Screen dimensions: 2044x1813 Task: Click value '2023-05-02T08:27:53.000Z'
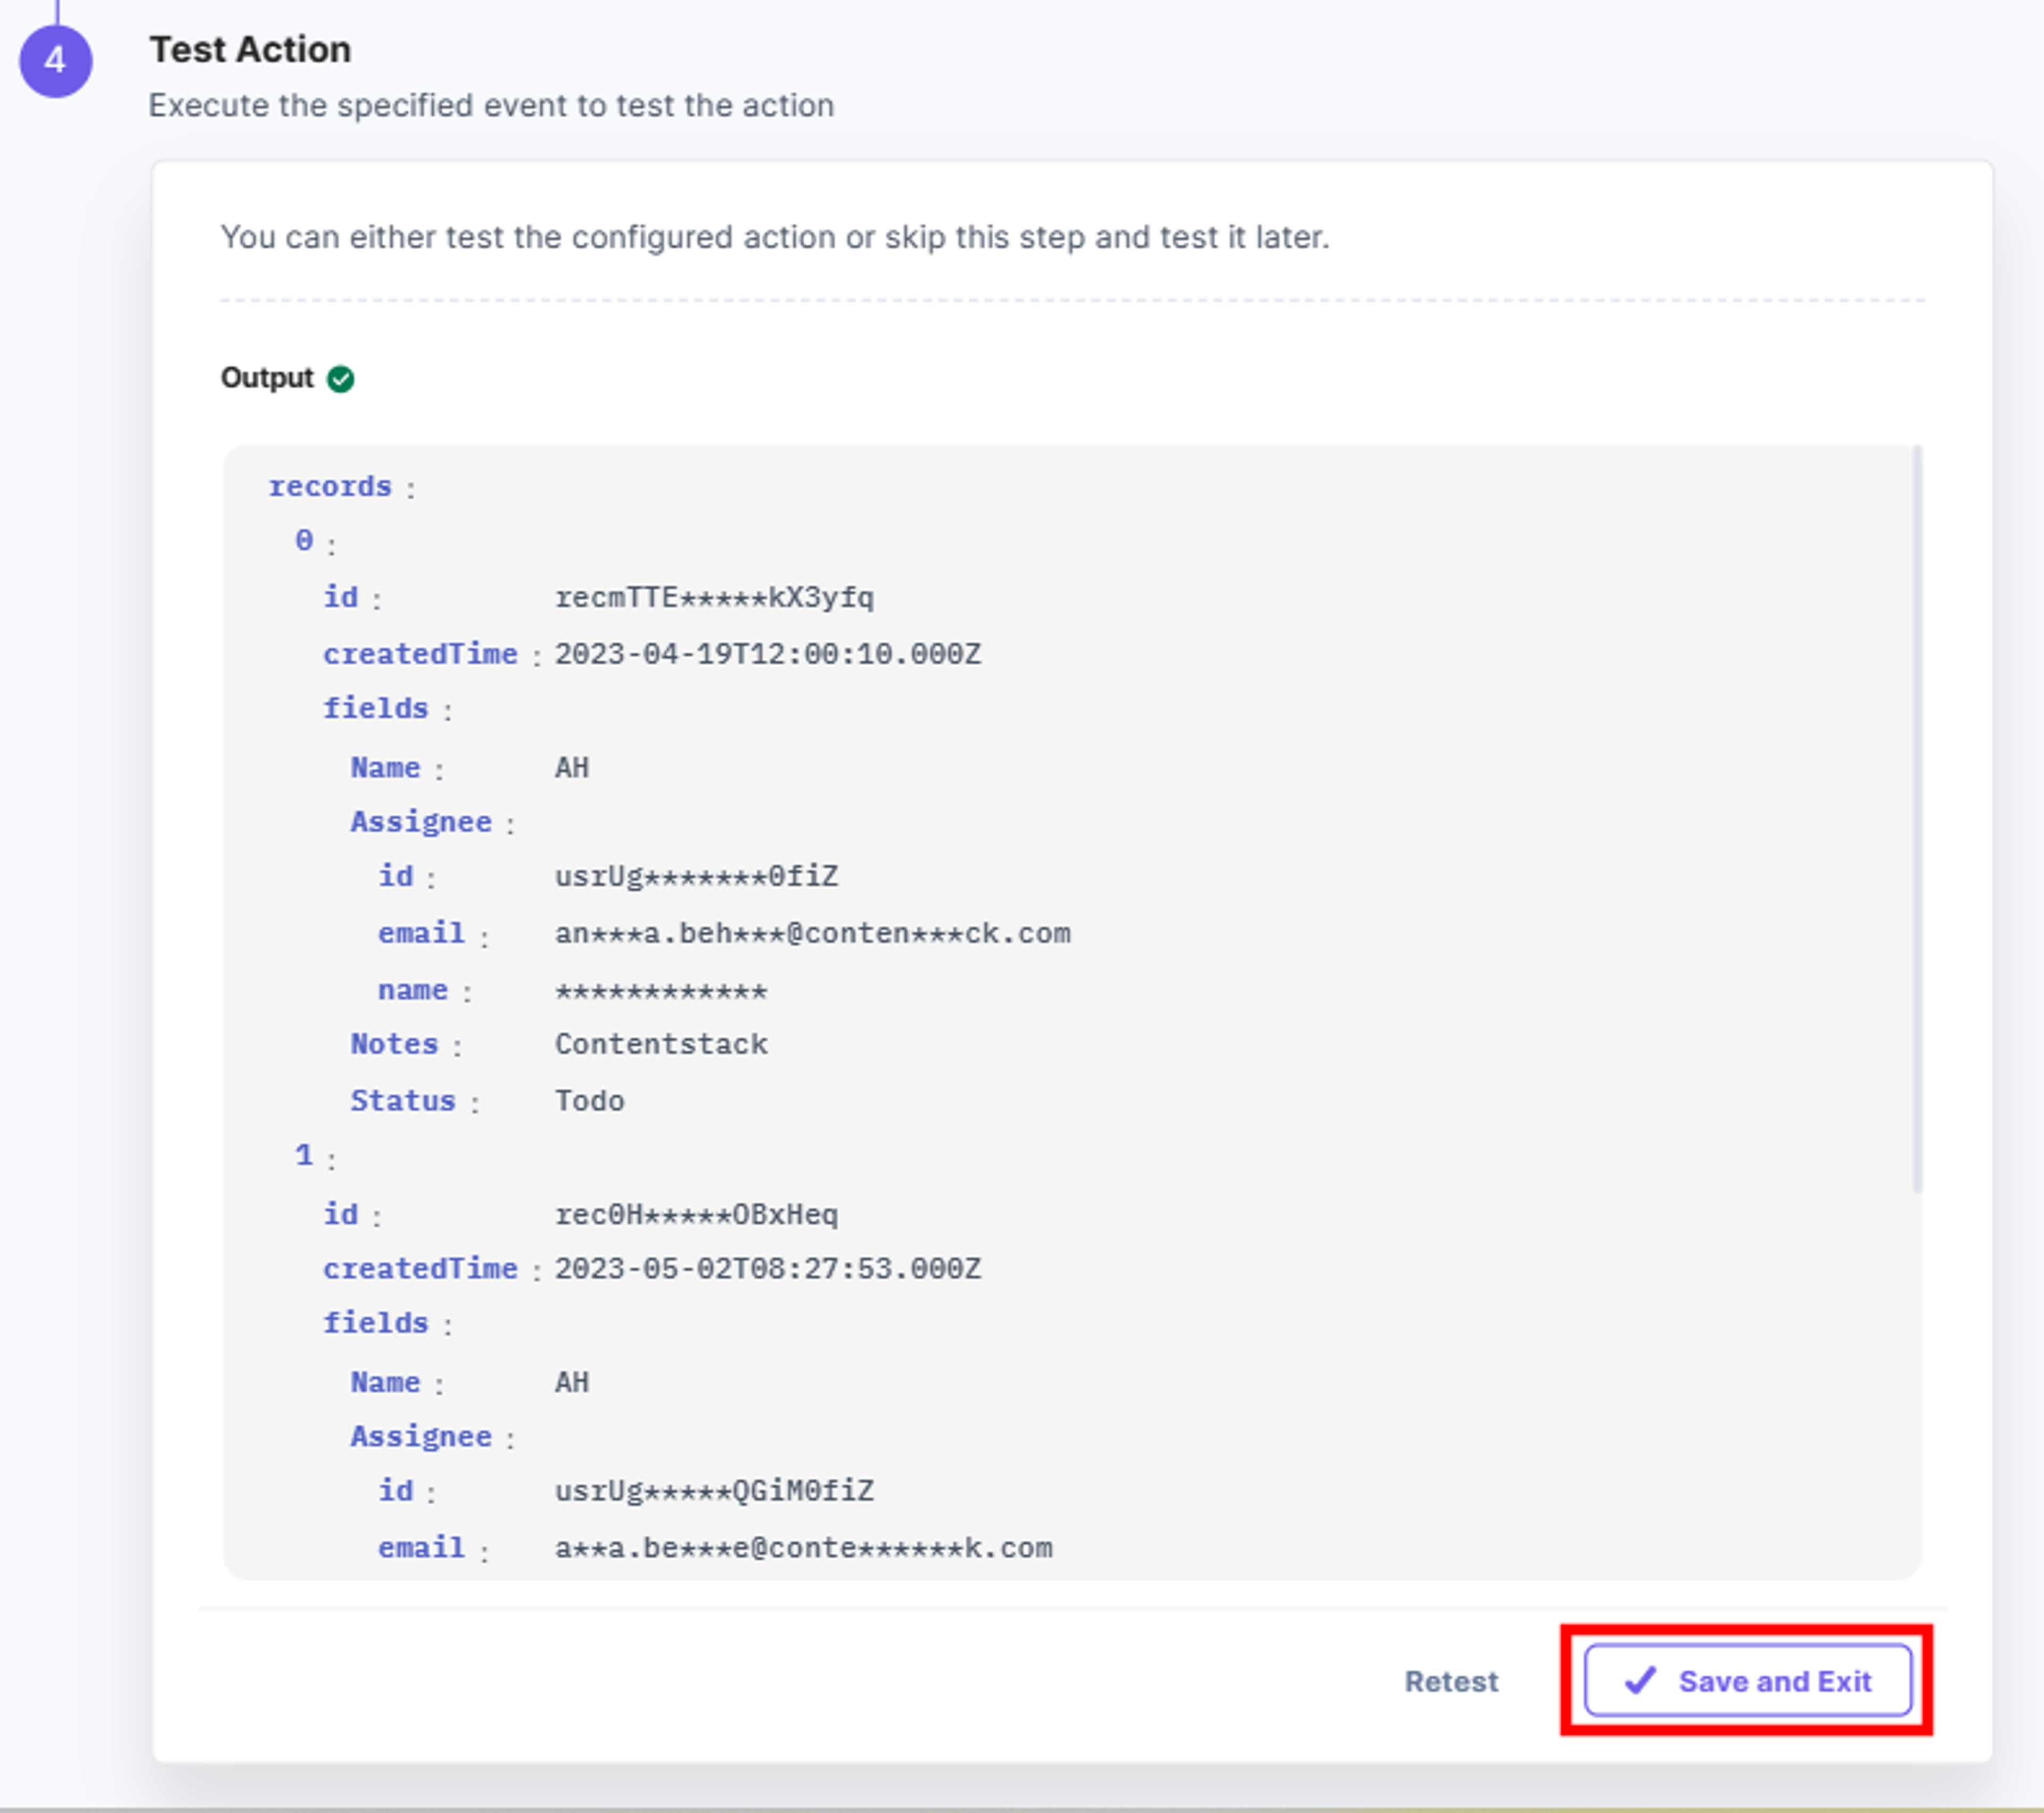point(768,1268)
